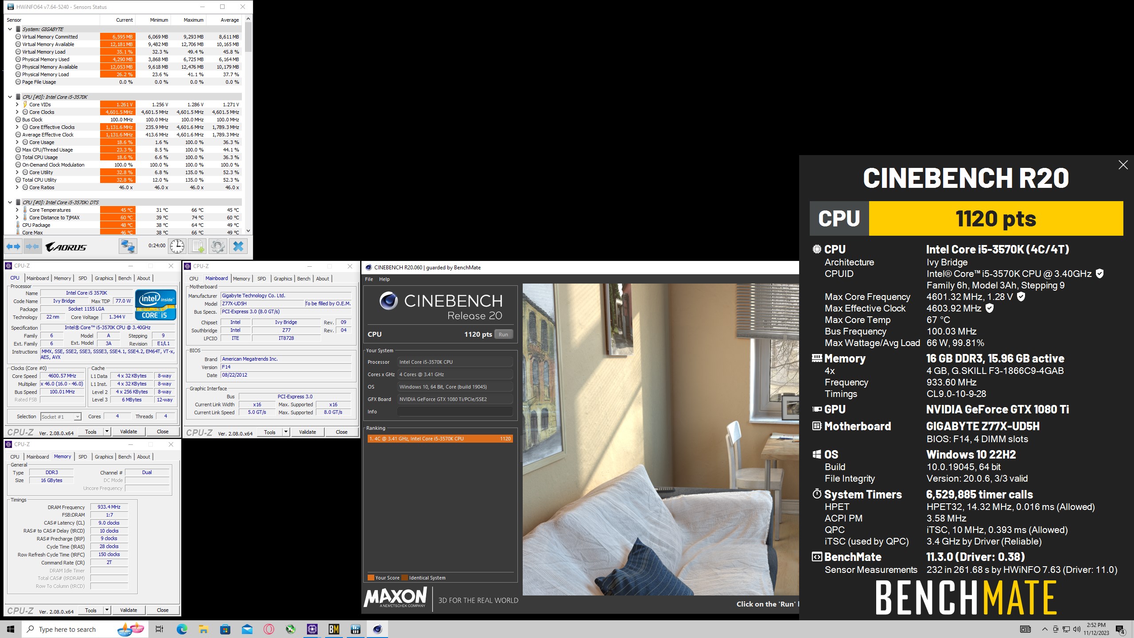
Task: Select the ranking entry scoring 1120
Action: (x=440, y=439)
